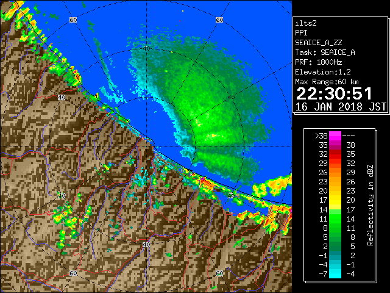Image resolution: width=390 pixels, height=293 pixels.
Task: Click the "Task: SEAICE_A" line
Action: coord(325,52)
